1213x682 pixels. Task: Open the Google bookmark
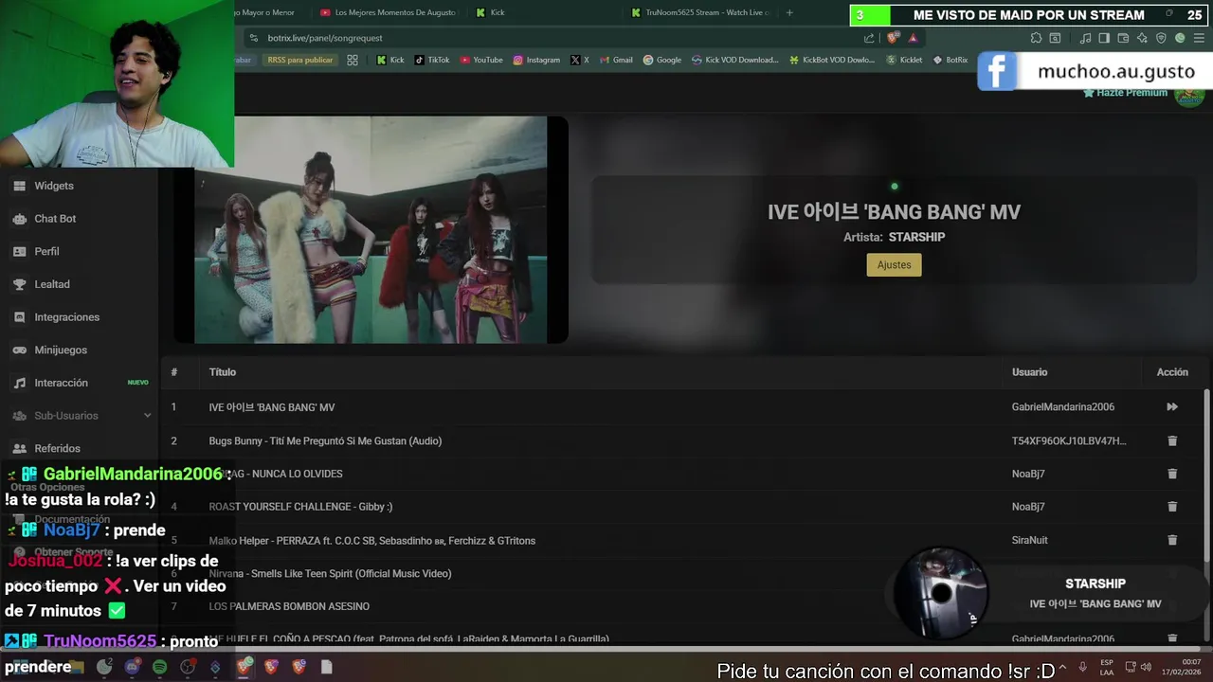pos(661,60)
